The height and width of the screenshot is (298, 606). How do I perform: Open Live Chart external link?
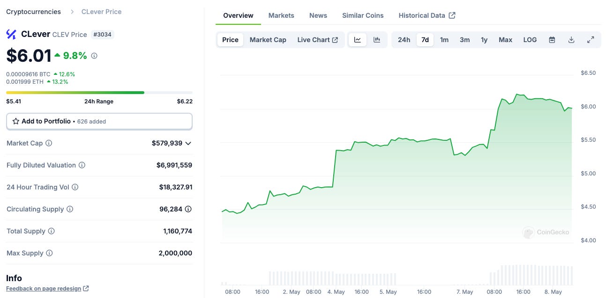tap(318, 40)
